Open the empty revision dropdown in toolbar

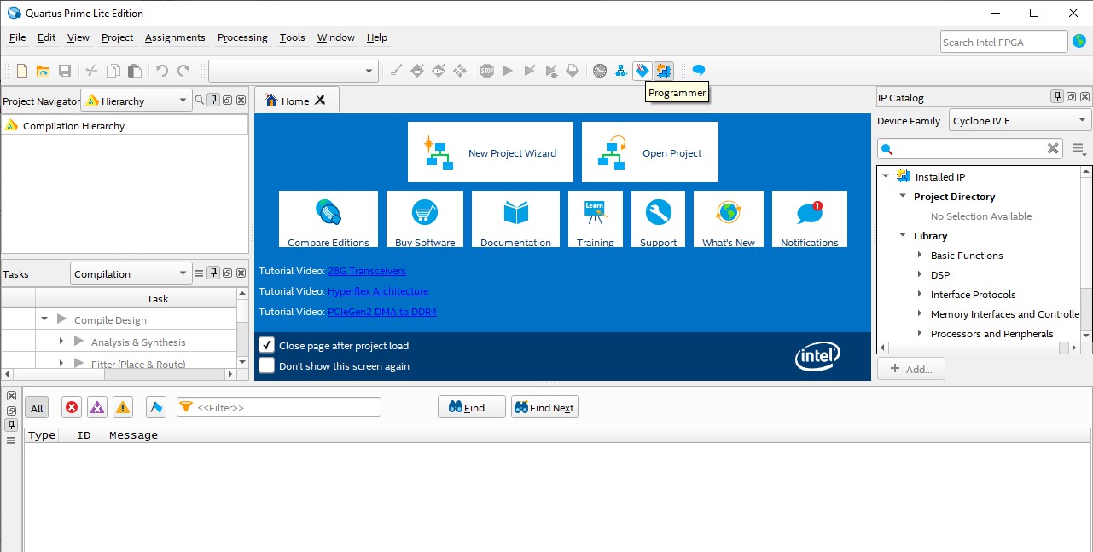tap(294, 71)
